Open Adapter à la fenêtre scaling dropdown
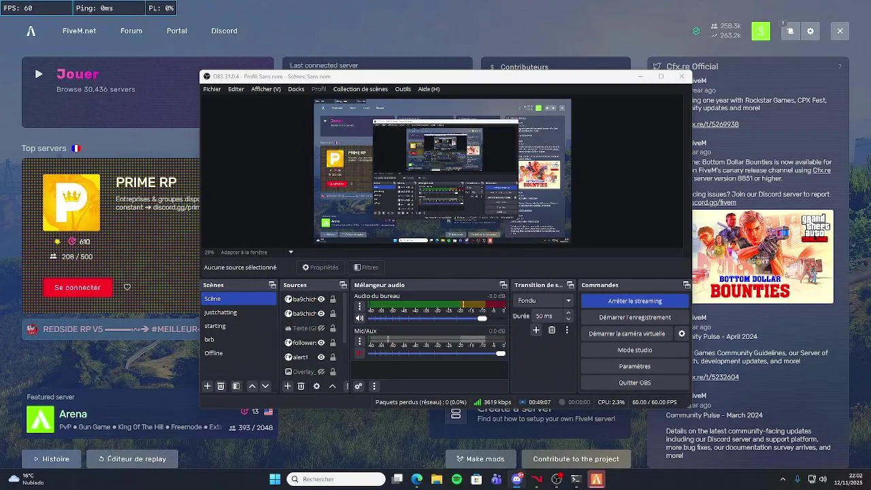This screenshot has height=490, width=871. (257, 252)
